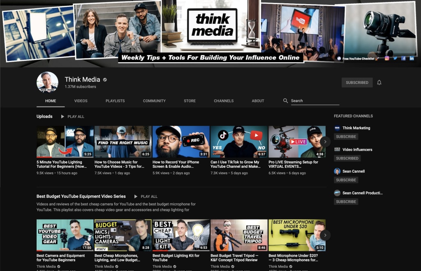Click Think Media channel avatar

pos(48,82)
